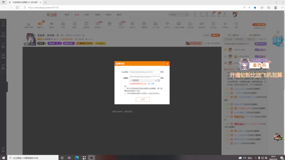Click the rtmp address input field
The width and height of the screenshot is (285, 160).
click(x=145, y=72)
